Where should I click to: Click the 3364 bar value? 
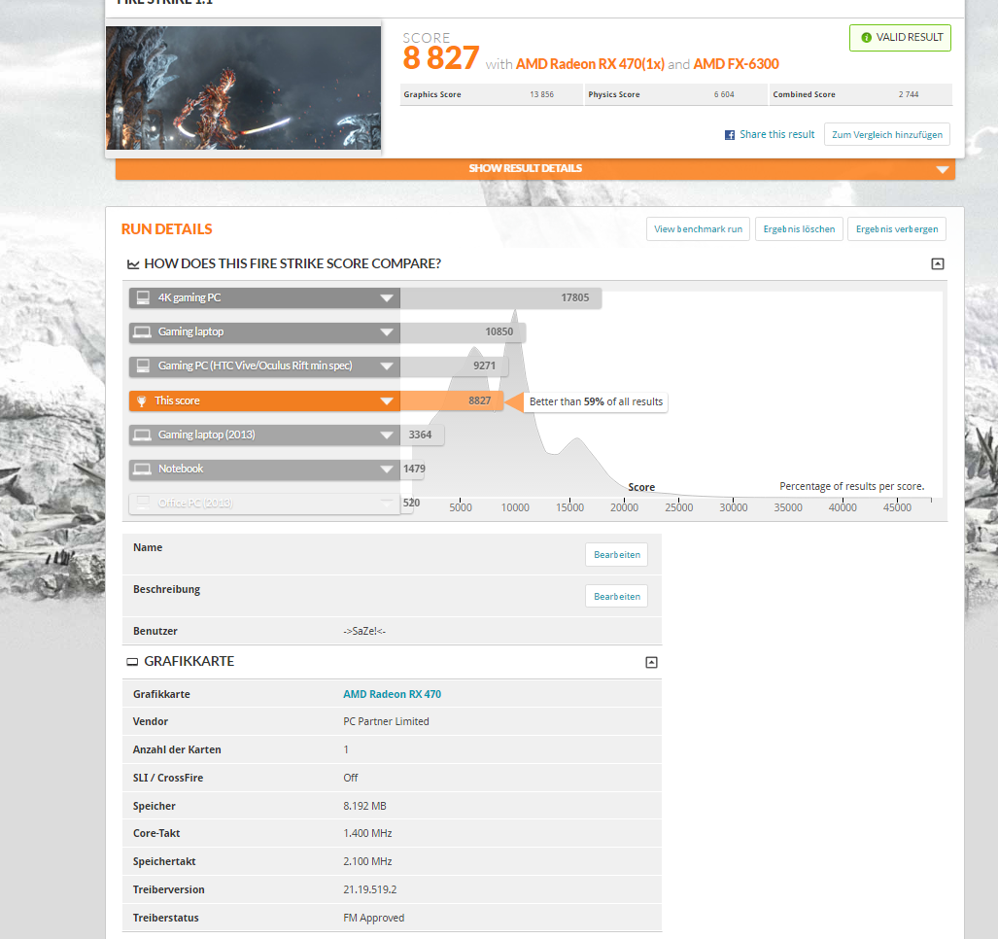pos(420,435)
